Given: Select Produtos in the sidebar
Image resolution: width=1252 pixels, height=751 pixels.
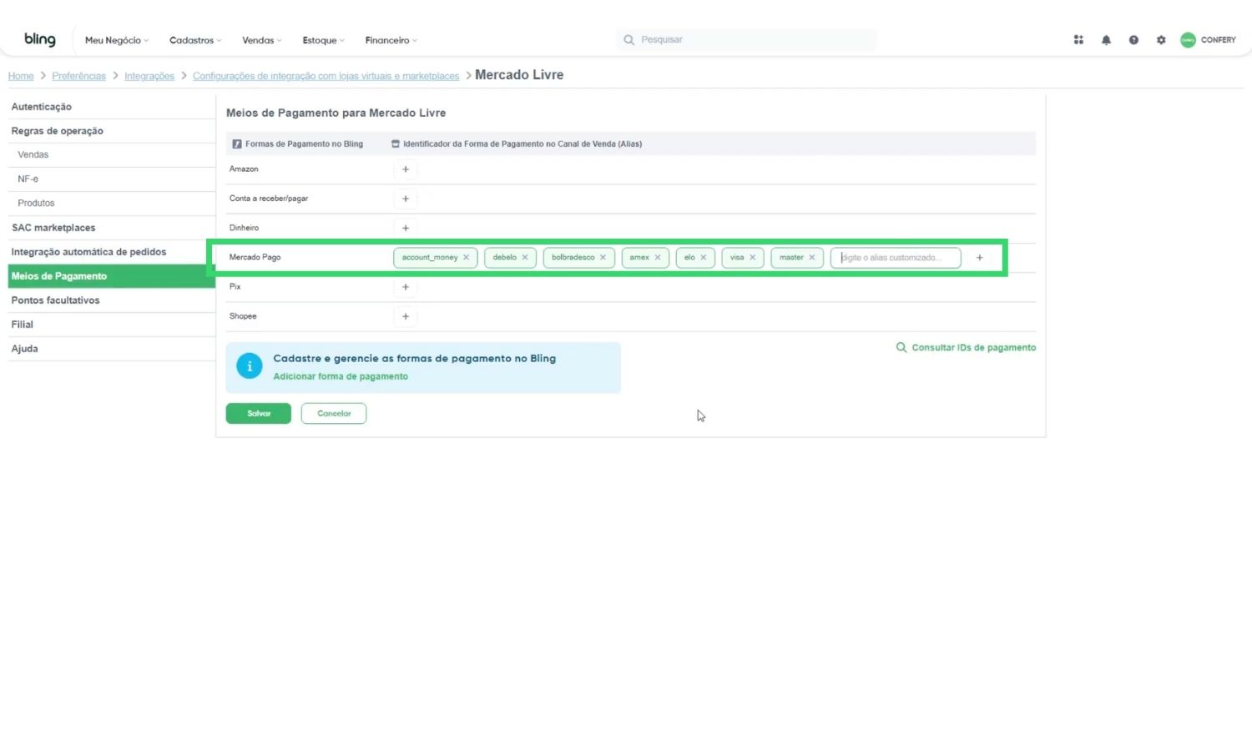Looking at the screenshot, I should [112, 204].
